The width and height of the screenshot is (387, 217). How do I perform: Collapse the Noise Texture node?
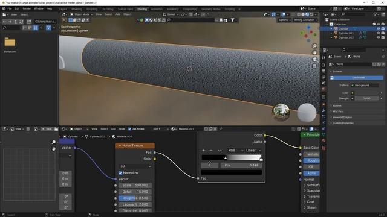[120, 146]
